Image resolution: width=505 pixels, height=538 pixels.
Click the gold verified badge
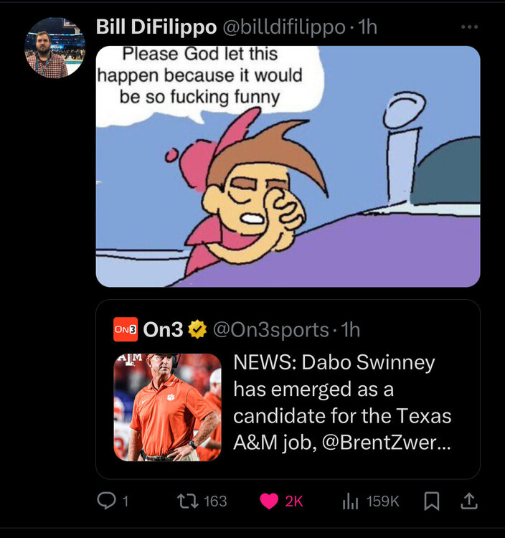[x=197, y=329]
